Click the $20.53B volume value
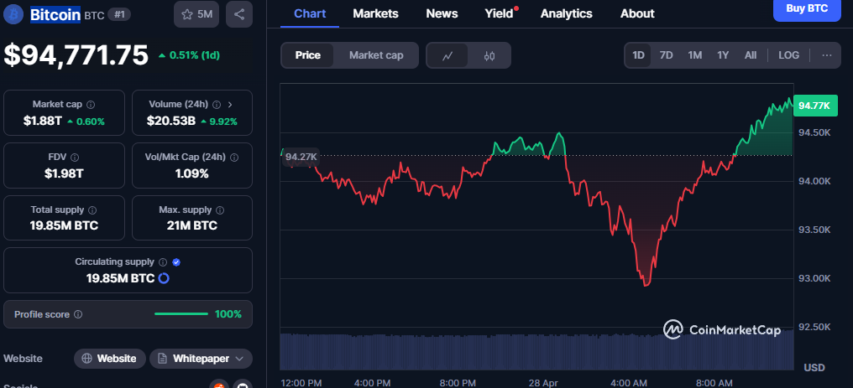 pos(170,121)
